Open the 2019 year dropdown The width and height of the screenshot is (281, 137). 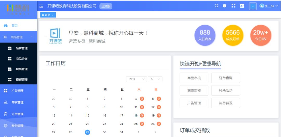[136, 79]
